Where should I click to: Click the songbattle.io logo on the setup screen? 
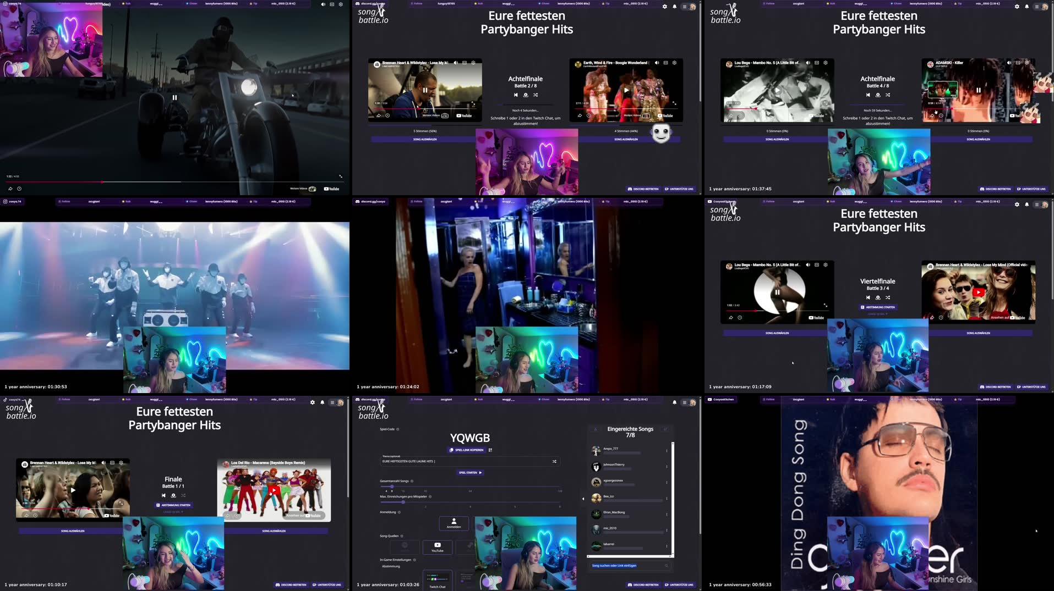[373, 410]
